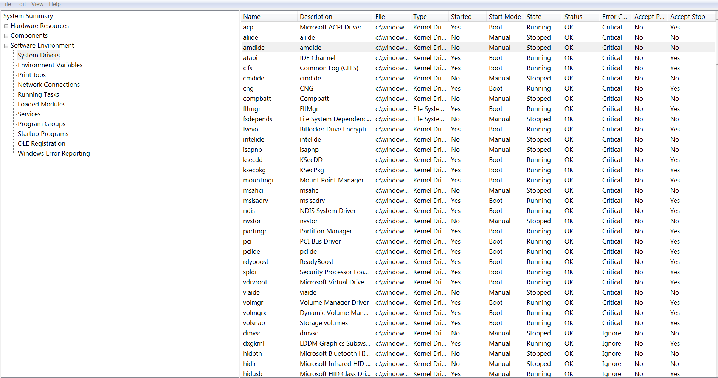Select System Drivers in the tree
The width and height of the screenshot is (718, 378).
click(39, 55)
